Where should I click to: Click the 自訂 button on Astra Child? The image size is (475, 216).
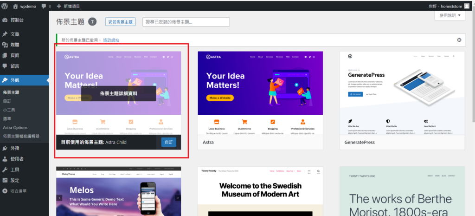coord(168,142)
